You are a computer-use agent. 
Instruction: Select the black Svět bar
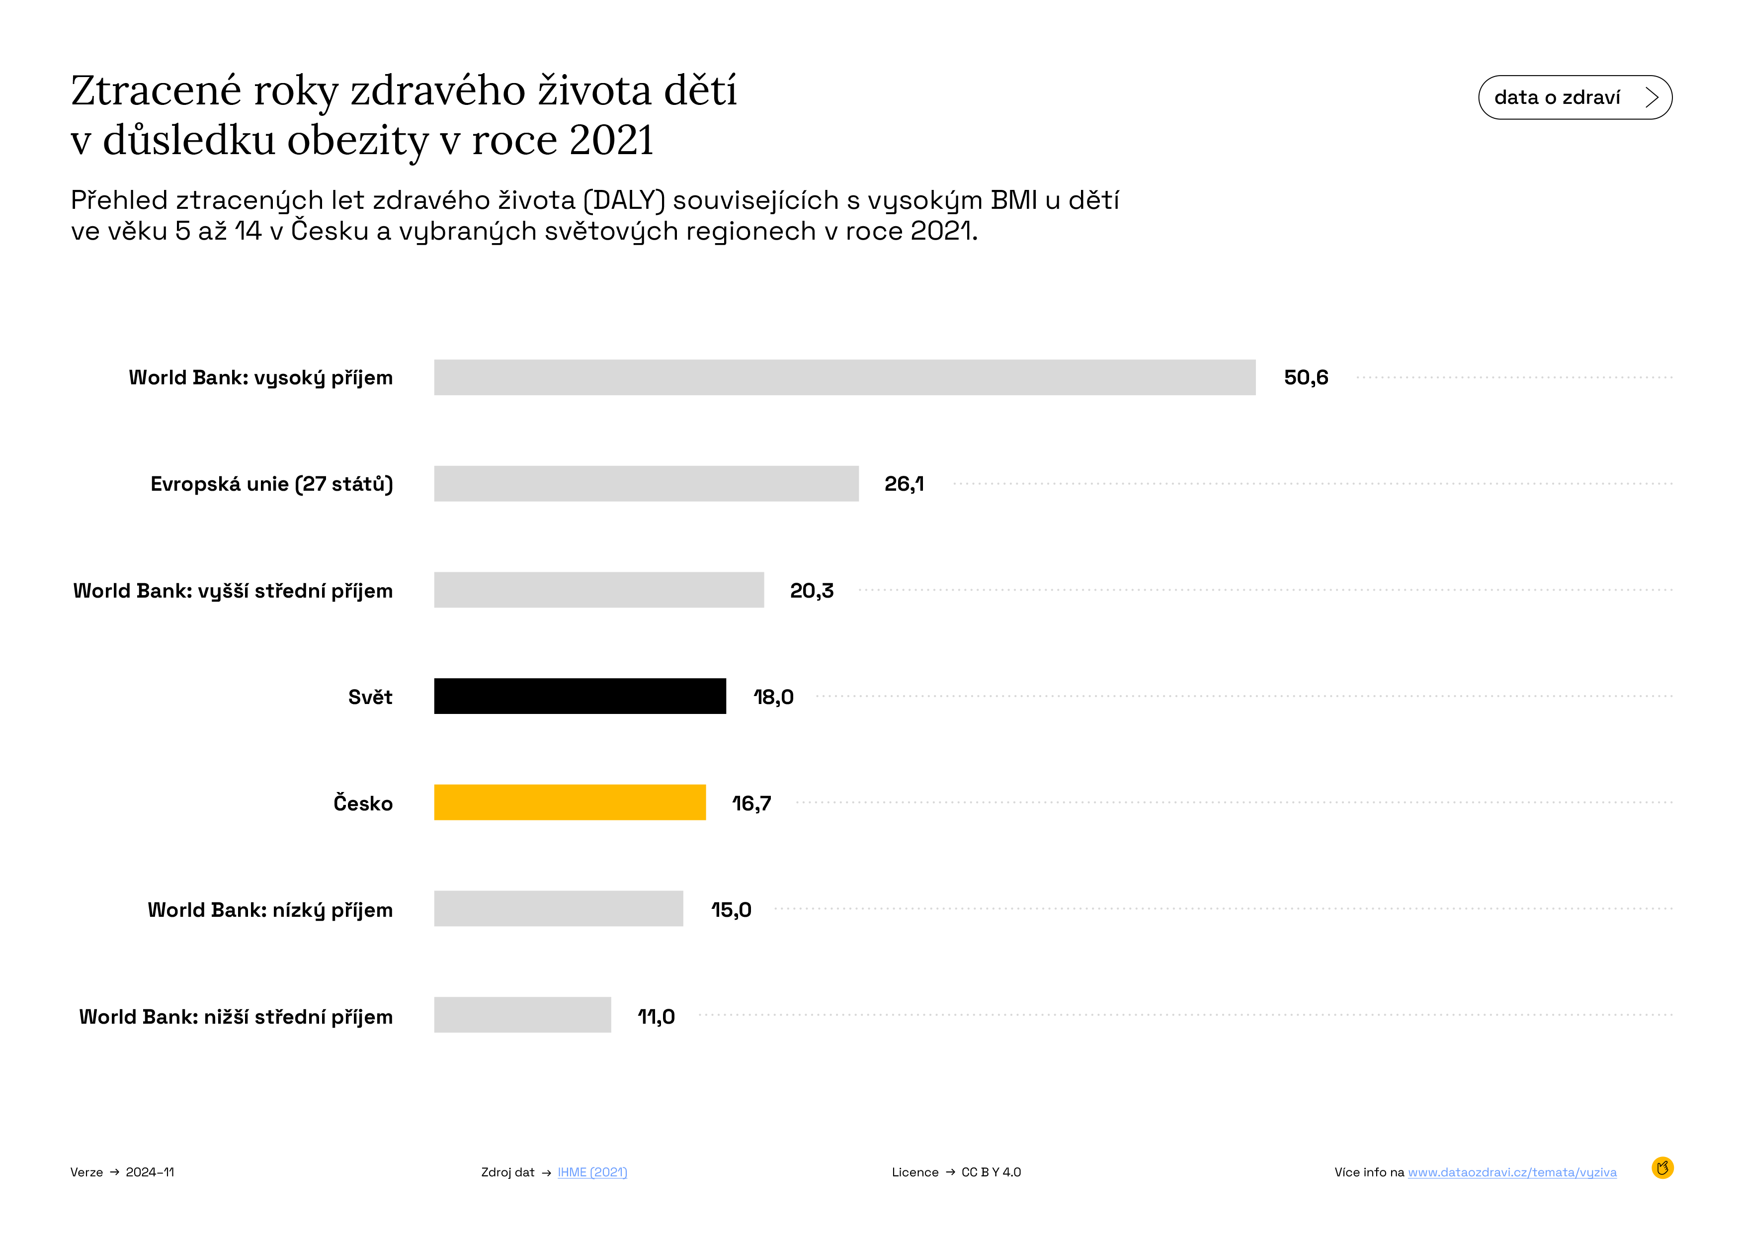pyautogui.click(x=580, y=696)
